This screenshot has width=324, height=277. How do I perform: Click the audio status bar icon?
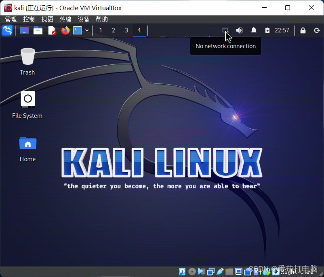[x=201, y=271]
